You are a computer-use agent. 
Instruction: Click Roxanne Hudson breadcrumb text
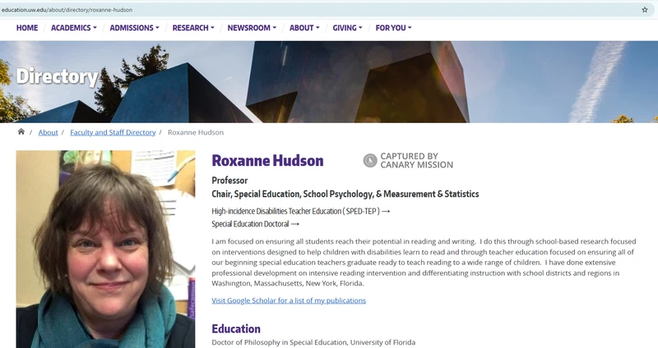196,132
